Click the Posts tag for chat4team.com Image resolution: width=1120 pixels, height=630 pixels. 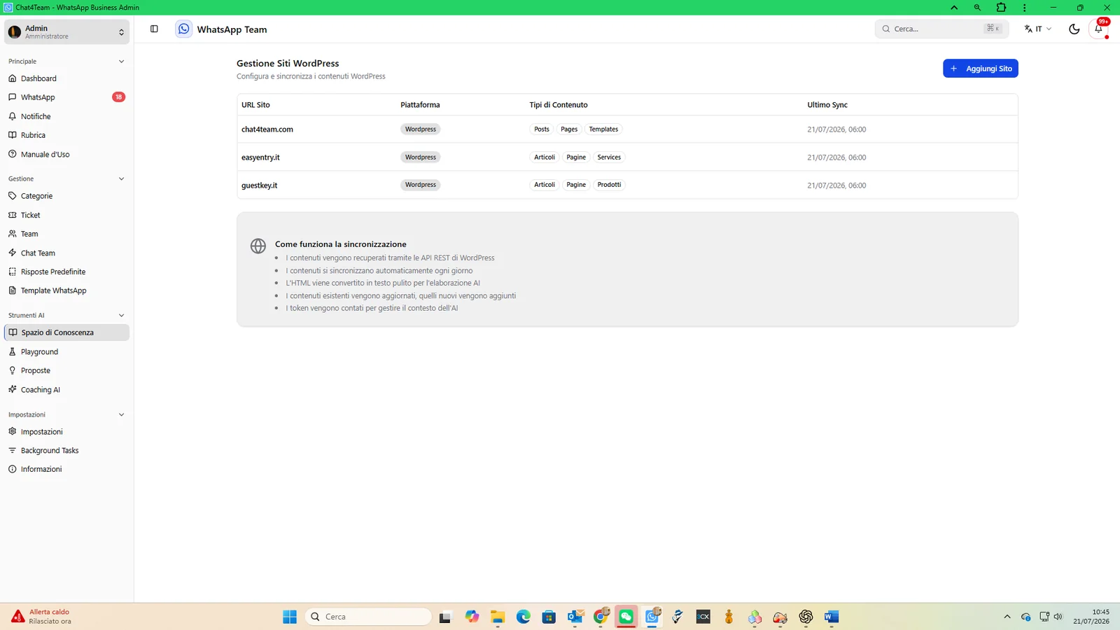(542, 129)
